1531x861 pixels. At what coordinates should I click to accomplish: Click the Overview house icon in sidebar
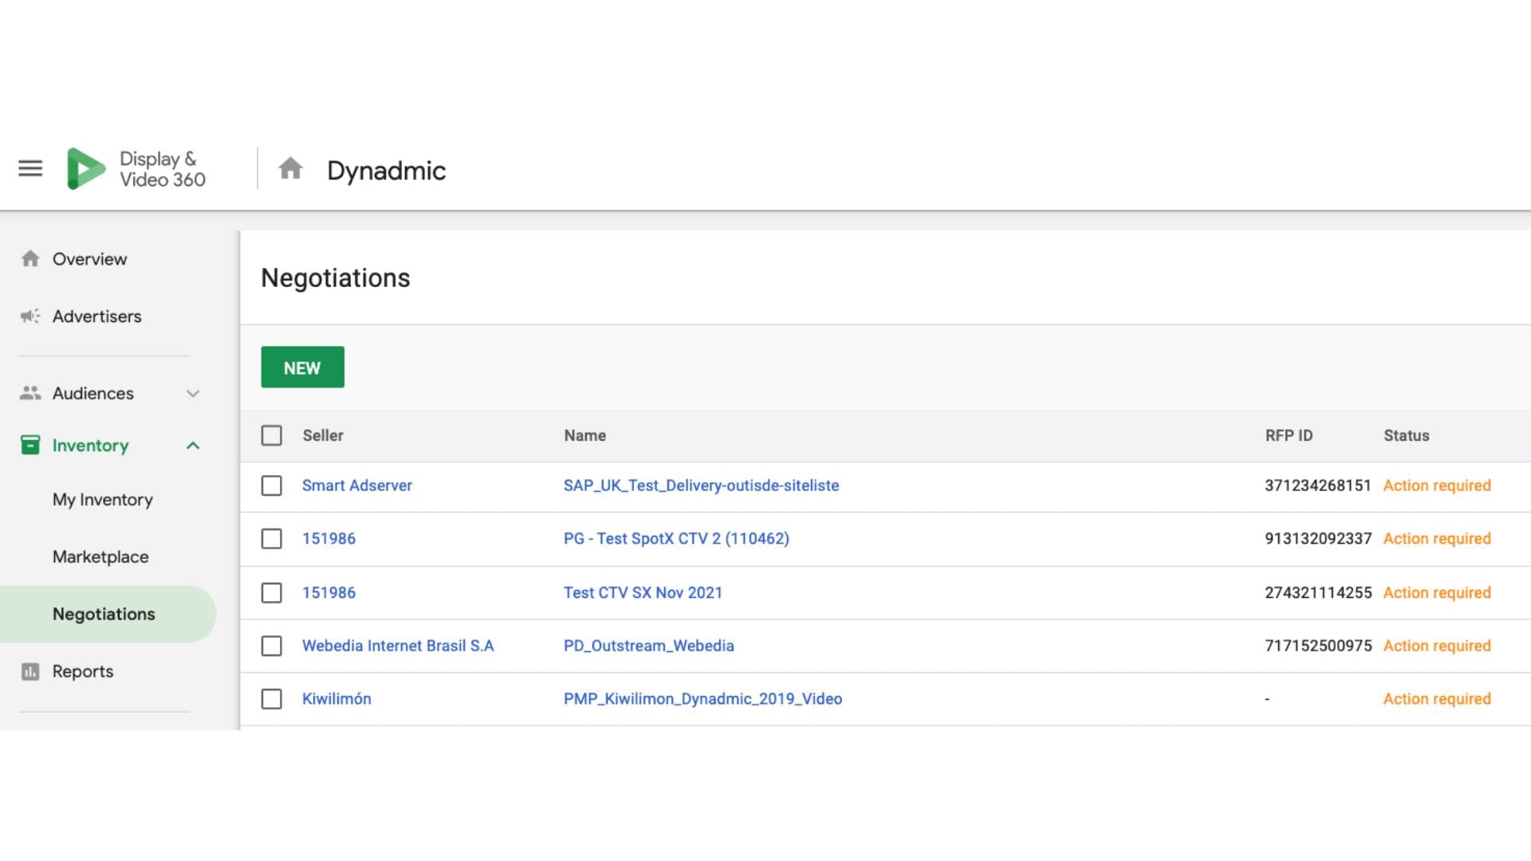(x=30, y=259)
